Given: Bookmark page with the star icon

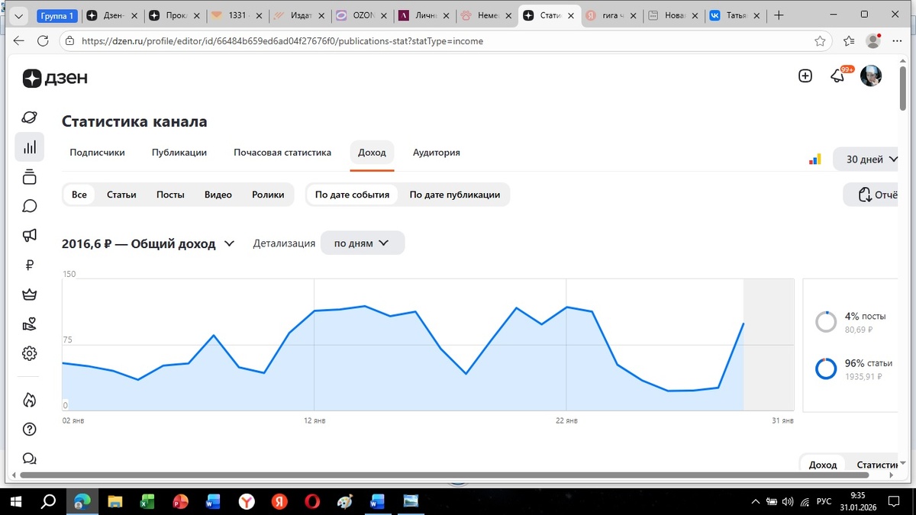Looking at the screenshot, I should click(820, 41).
